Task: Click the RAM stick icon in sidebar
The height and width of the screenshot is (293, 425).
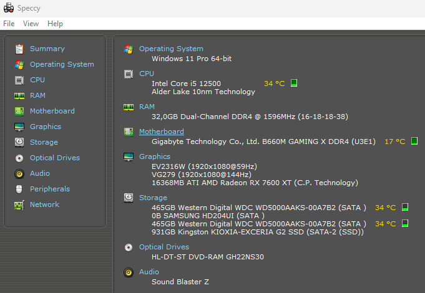Action: 19,96
